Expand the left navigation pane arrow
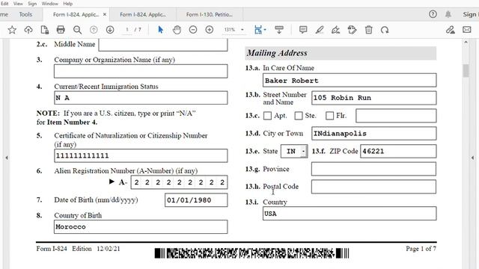Screen dimensions: 479x269 [7, 158]
